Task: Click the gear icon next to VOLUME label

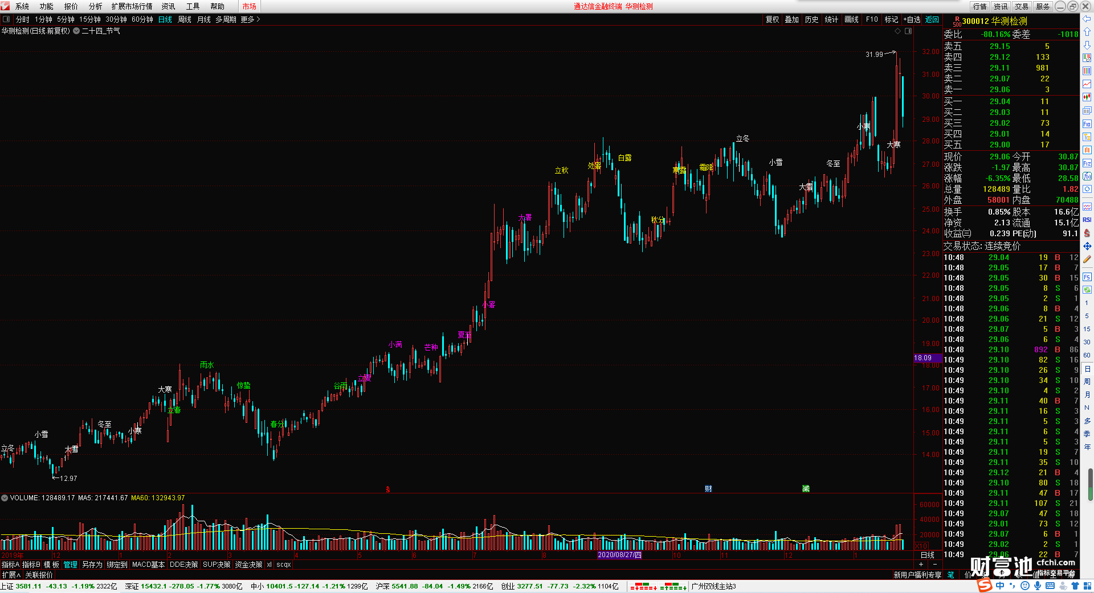Action: [x=5, y=498]
